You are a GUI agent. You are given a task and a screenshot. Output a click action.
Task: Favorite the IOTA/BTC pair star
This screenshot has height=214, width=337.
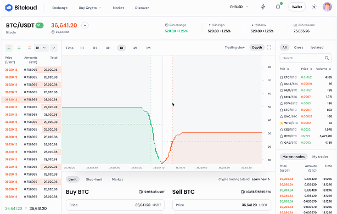coord(282,103)
